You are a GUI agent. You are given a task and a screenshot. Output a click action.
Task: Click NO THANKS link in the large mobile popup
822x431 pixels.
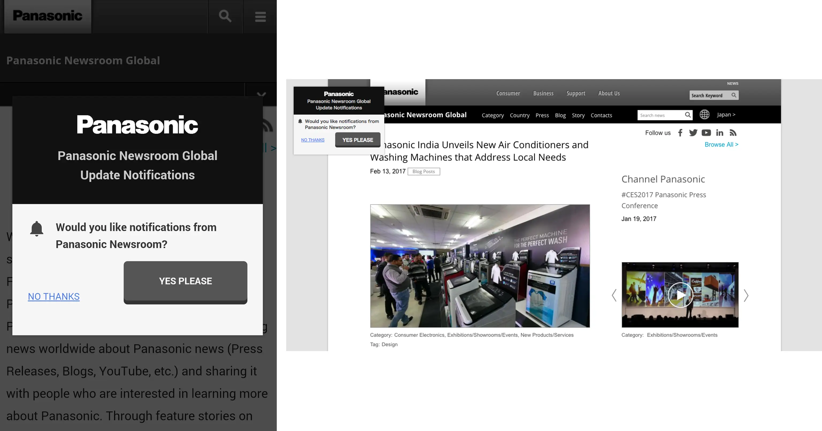pyautogui.click(x=54, y=297)
